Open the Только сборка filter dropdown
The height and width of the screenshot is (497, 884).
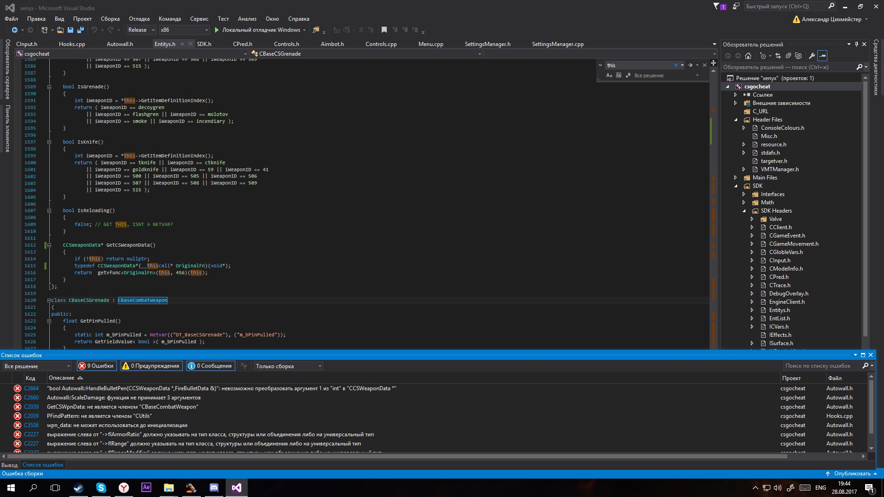[320, 366]
